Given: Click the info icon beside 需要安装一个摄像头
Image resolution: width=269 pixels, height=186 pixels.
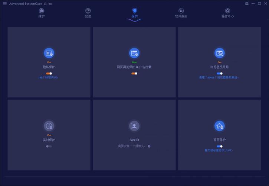Looking at the screenshot, I should pyautogui.click(x=149, y=146).
